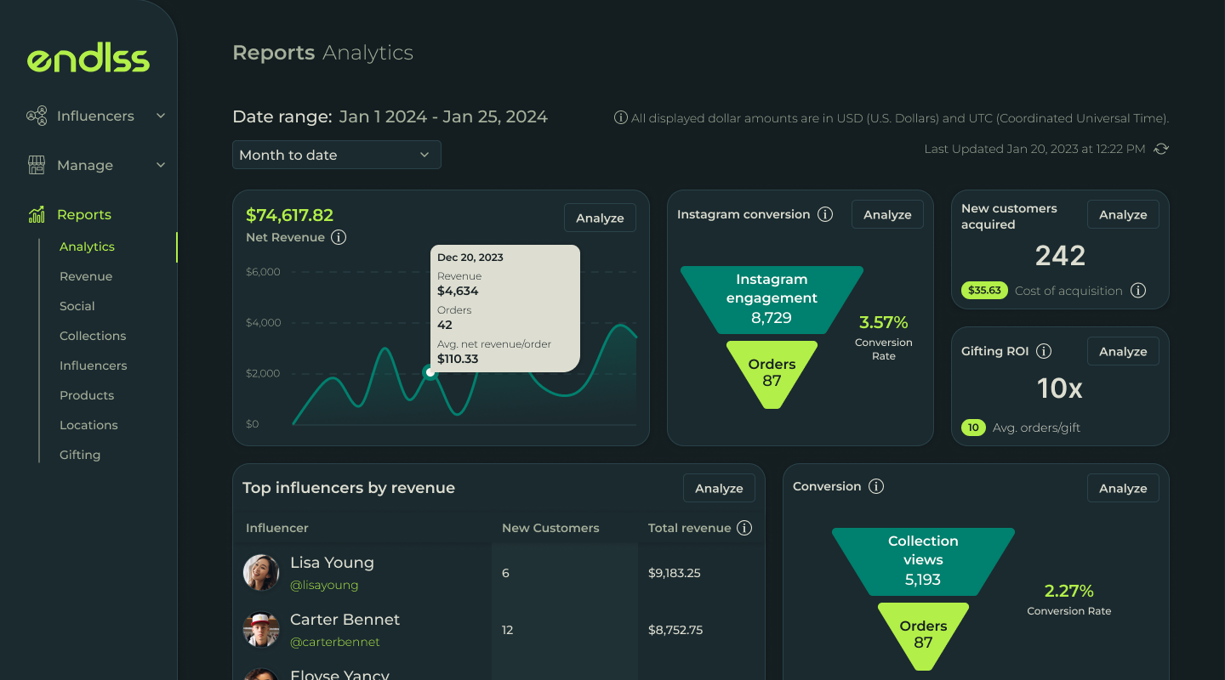The height and width of the screenshot is (680, 1225).
Task: Click the 242 new customers number
Action: click(1060, 256)
